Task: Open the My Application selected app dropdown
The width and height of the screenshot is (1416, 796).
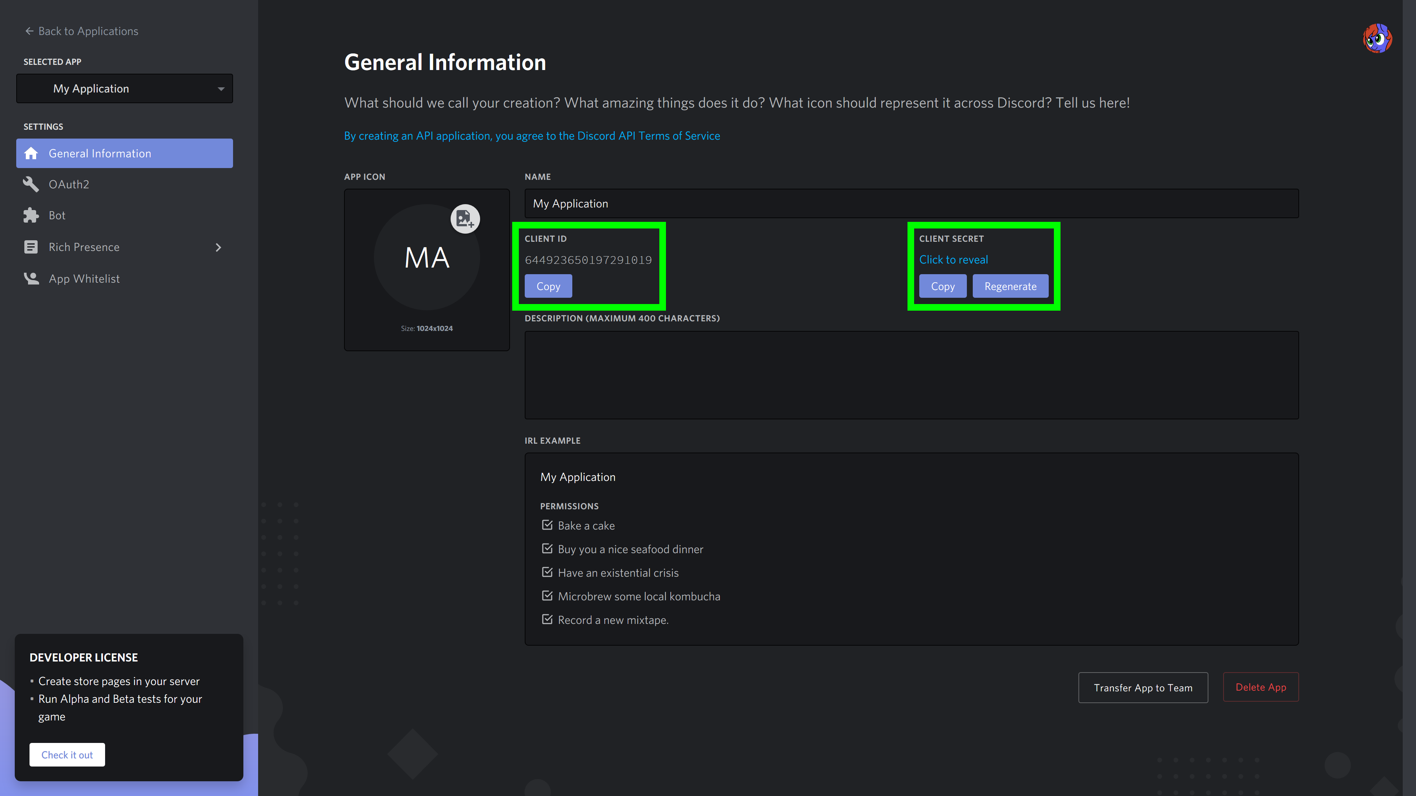Action: pyautogui.click(x=125, y=88)
